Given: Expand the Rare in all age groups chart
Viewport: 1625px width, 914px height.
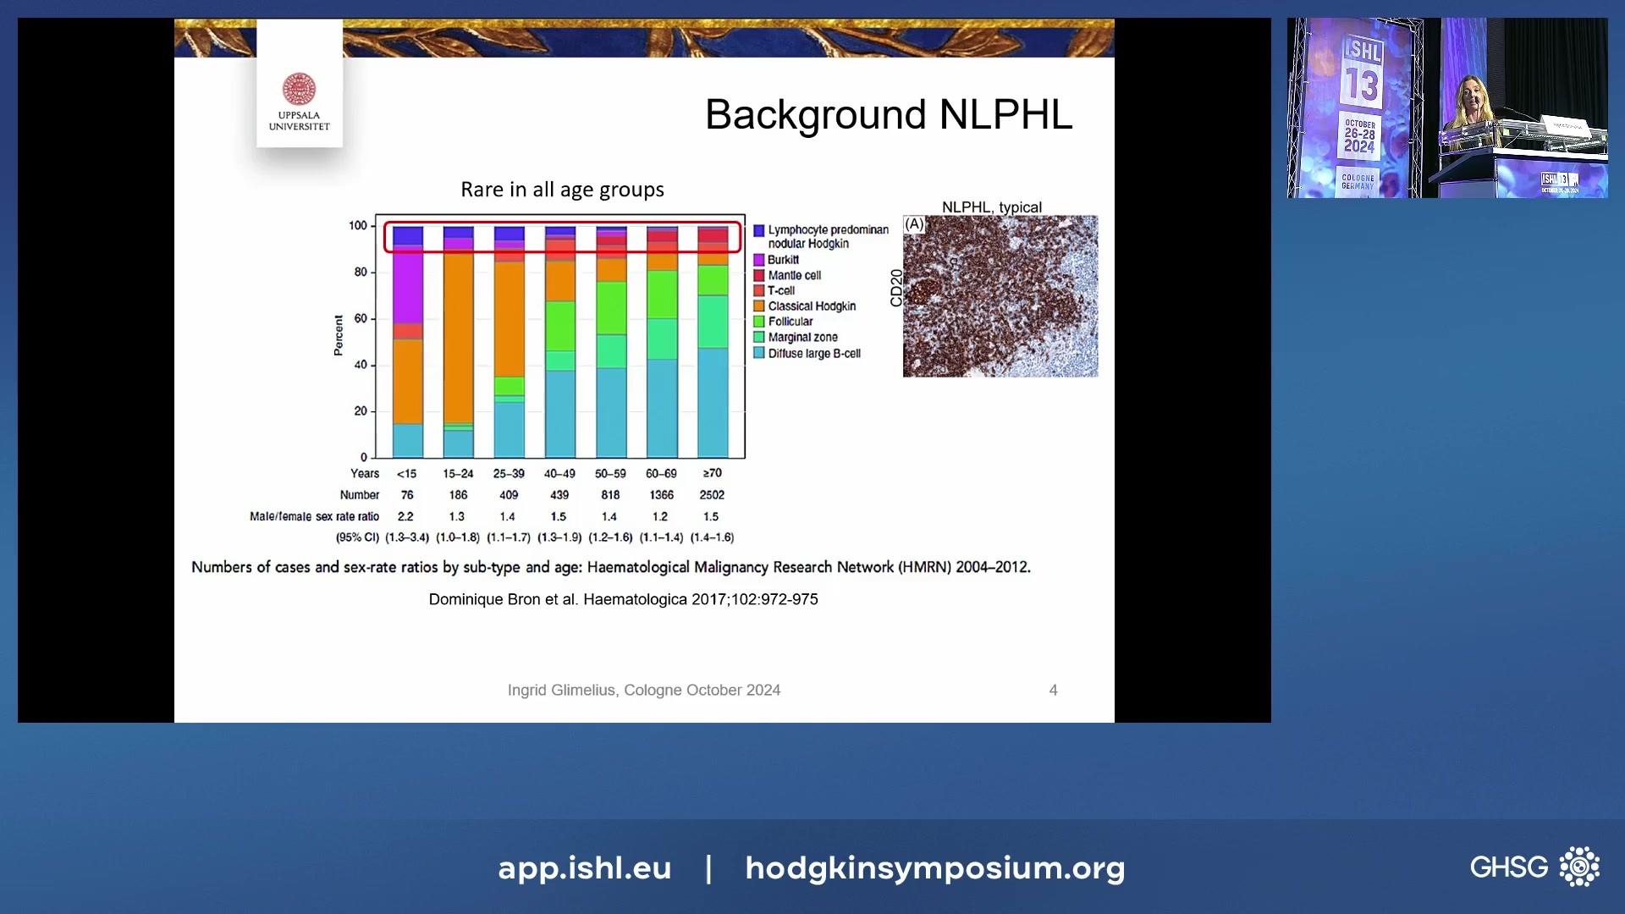Looking at the screenshot, I should tap(559, 339).
